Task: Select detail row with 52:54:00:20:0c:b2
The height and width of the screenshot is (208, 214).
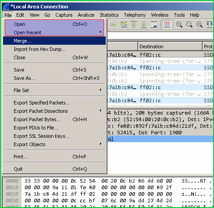Action: pos(160,119)
